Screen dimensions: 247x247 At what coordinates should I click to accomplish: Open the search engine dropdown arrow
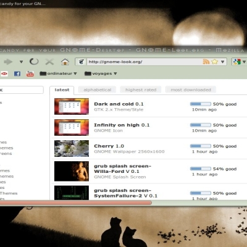coord(244,62)
